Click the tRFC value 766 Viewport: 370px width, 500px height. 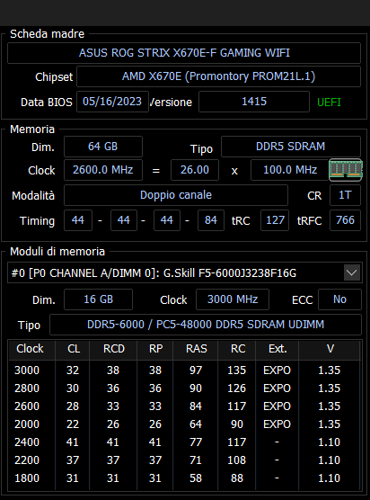click(345, 220)
